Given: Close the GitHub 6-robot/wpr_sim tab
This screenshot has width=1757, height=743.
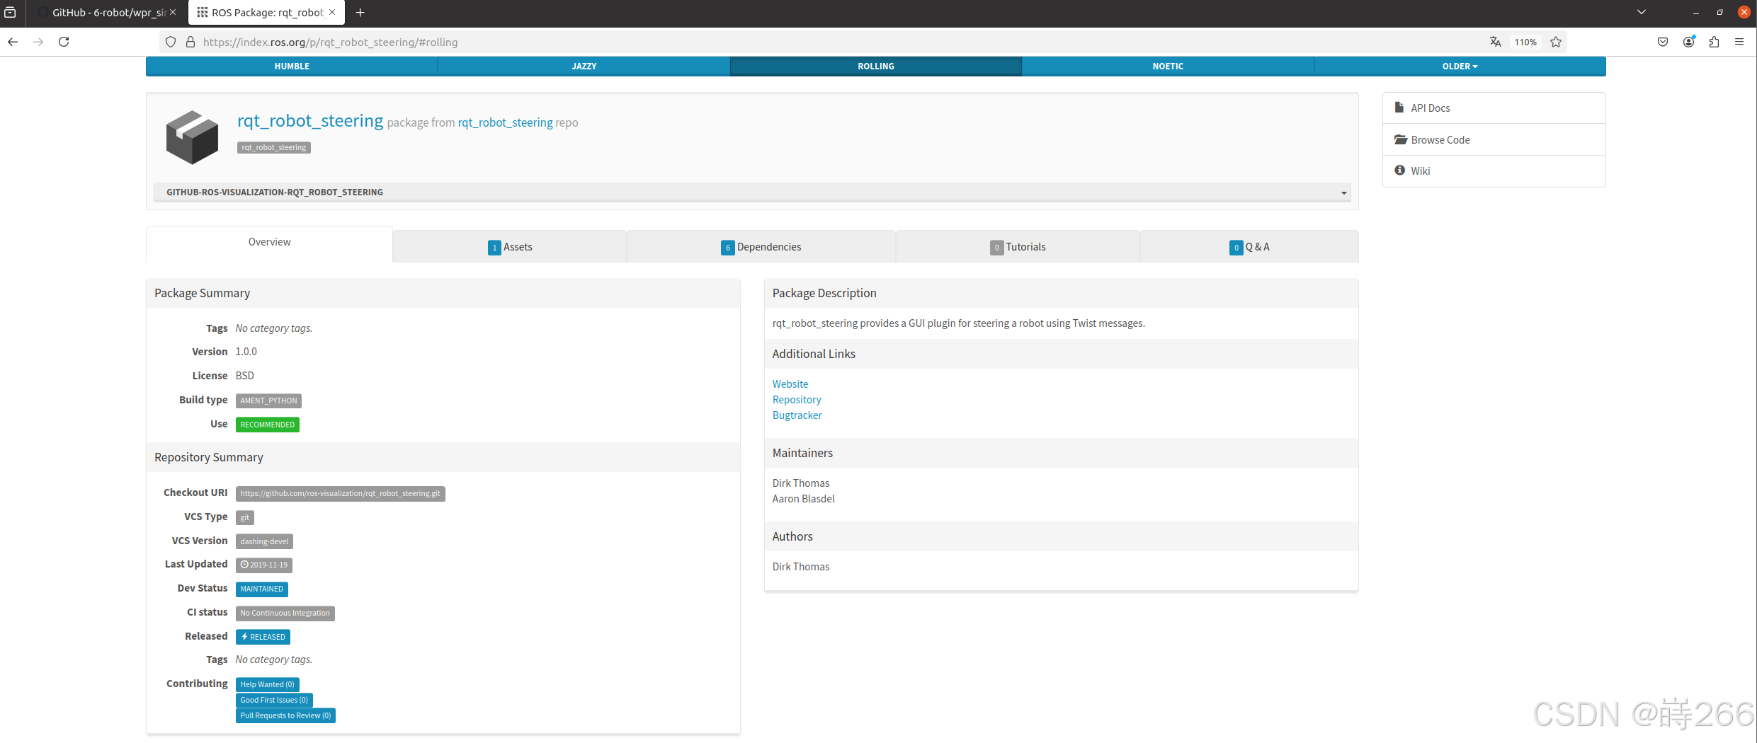Looking at the screenshot, I should pyautogui.click(x=173, y=12).
